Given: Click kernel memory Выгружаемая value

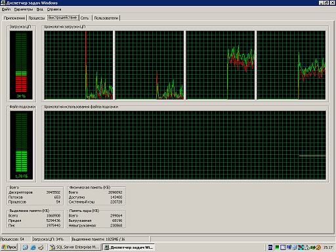Looking at the screenshot, I should pyautogui.click(x=117, y=220).
